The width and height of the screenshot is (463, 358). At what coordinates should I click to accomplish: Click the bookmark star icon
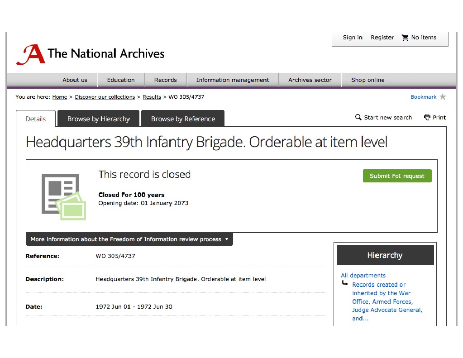(443, 97)
